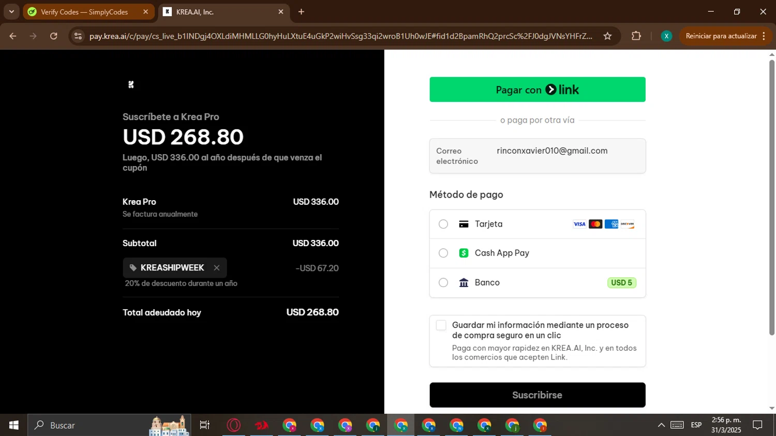Click the page vertical scrollbar
The height and width of the screenshot is (436, 776).
click(x=772, y=197)
